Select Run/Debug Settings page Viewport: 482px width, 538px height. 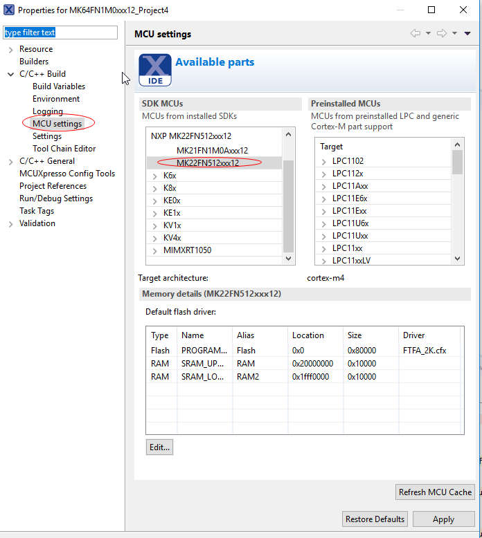click(56, 198)
